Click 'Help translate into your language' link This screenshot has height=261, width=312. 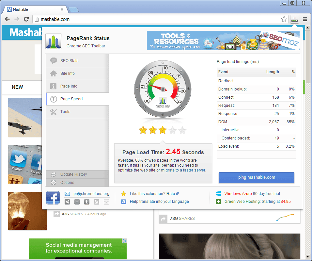[x=159, y=202]
